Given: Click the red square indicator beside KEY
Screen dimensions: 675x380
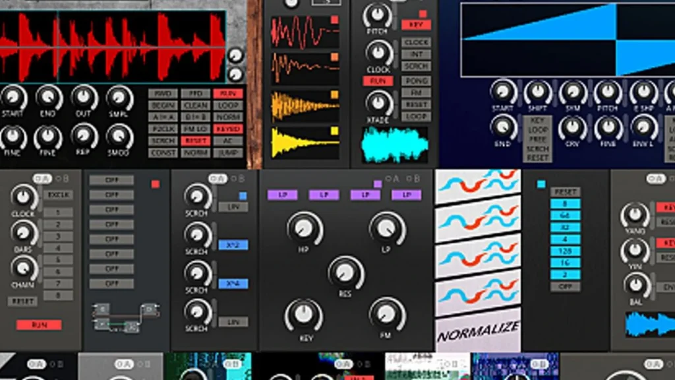Looking at the screenshot, I should pyautogui.click(x=423, y=13).
